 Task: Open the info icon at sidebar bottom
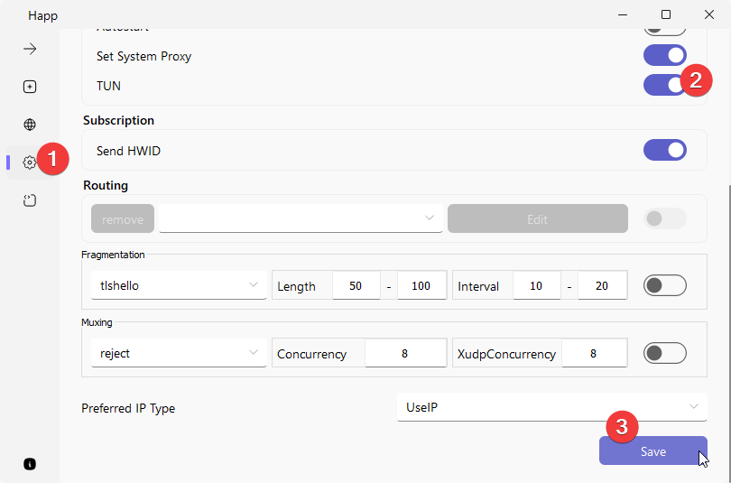[x=30, y=464]
